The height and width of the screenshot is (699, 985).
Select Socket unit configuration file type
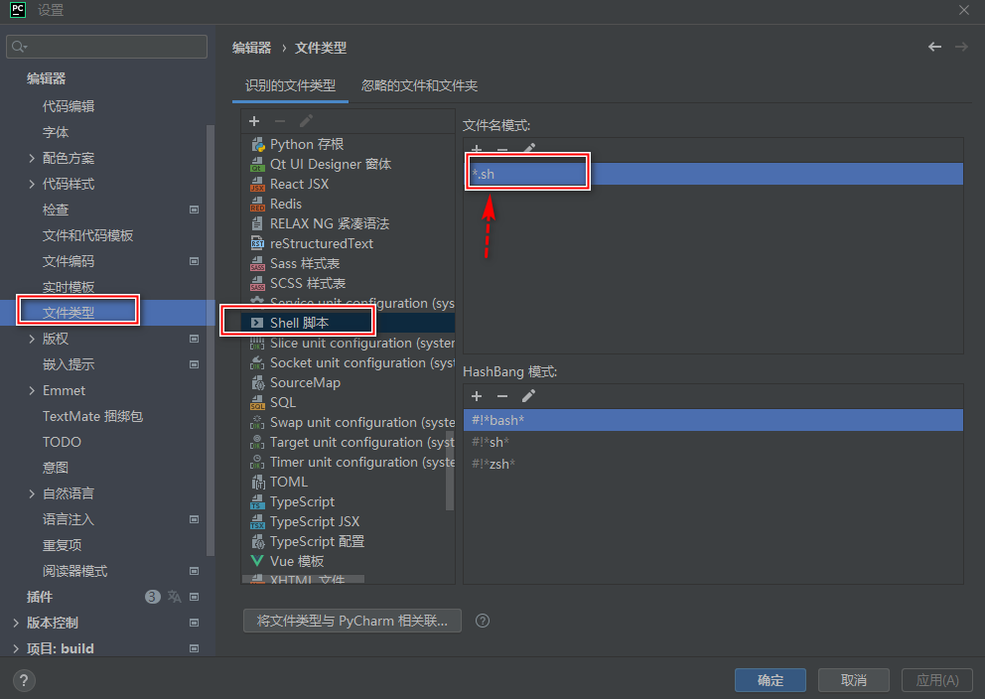[348, 363]
